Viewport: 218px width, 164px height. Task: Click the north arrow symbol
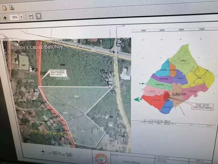[43, 152]
